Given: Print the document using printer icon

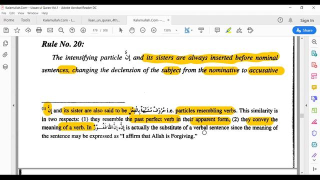Looking at the screenshot, I should pyautogui.click(x=39, y=30).
